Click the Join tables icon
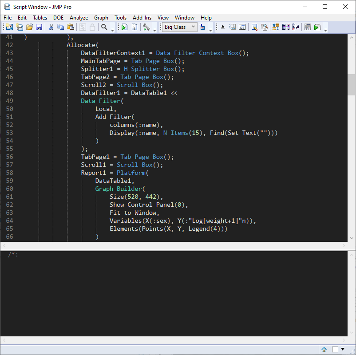This screenshot has width=356, height=355. coord(285,27)
